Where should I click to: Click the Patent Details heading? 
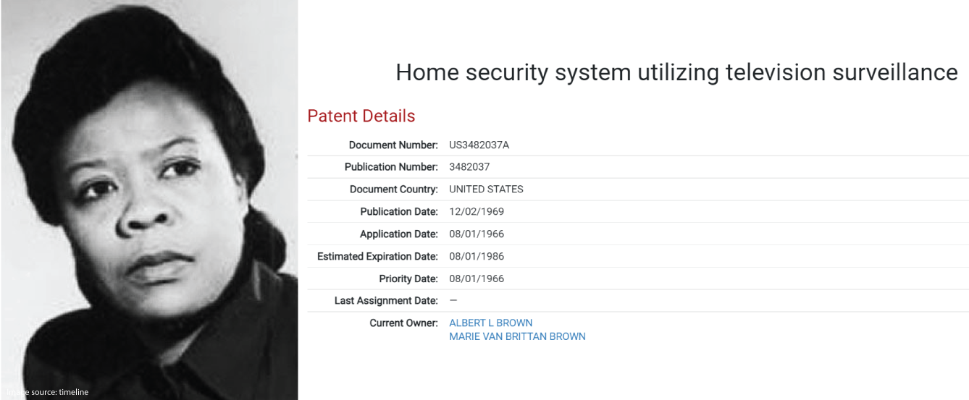361,116
